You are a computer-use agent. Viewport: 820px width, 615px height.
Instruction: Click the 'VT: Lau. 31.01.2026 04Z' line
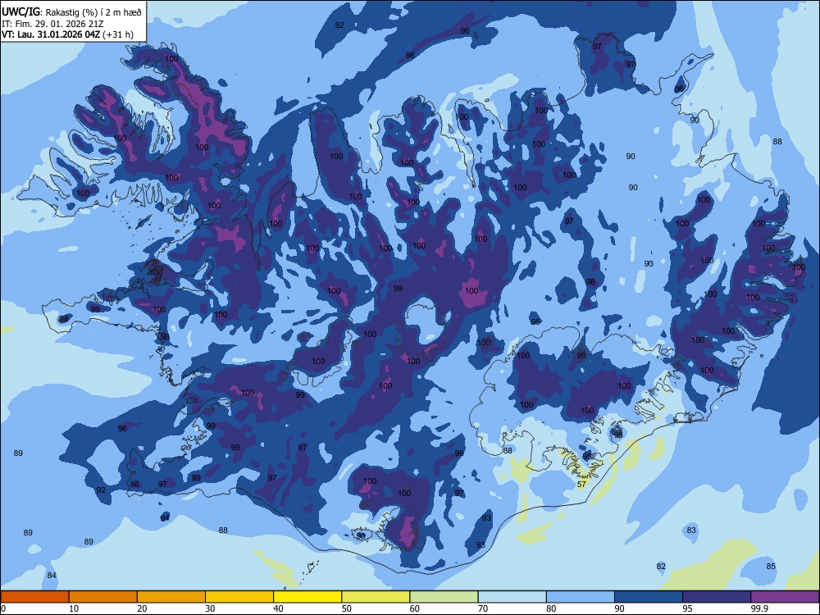tap(51, 34)
